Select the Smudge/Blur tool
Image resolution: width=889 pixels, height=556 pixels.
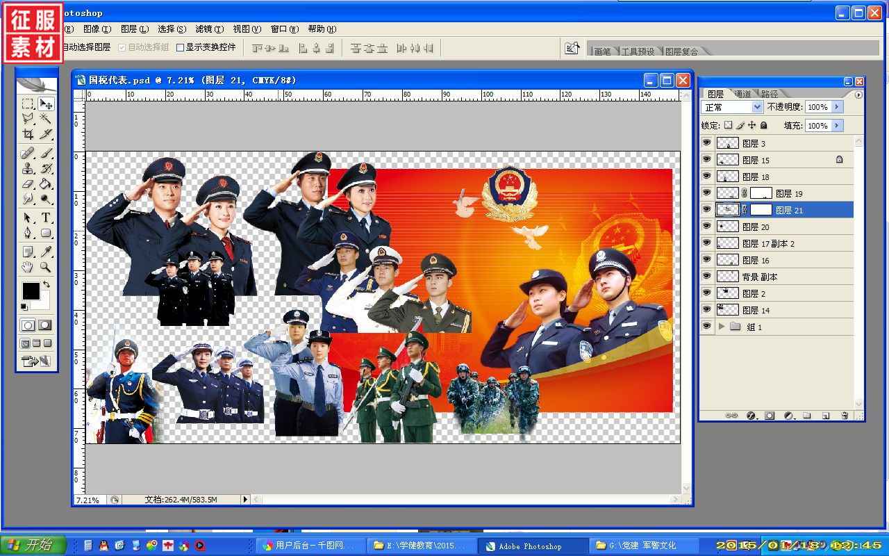click(28, 199)
